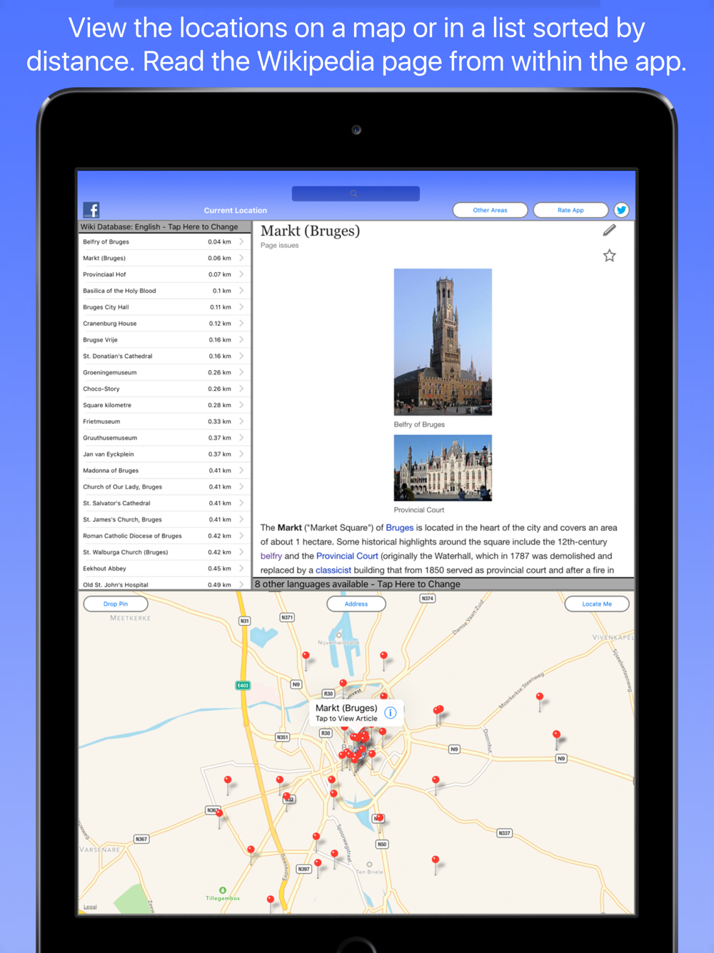
Task: Open chevron for St. Donatian's Cathedral
Action: (242, 356)
